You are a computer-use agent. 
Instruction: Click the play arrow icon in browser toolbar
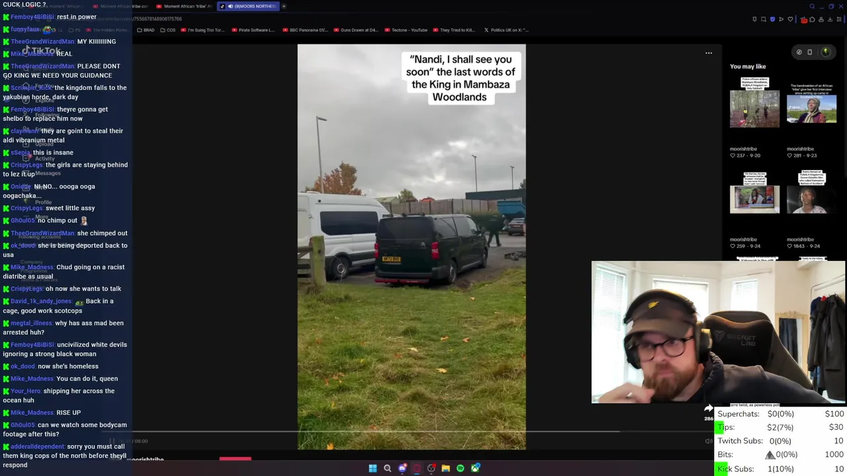(x=781, y=20)
